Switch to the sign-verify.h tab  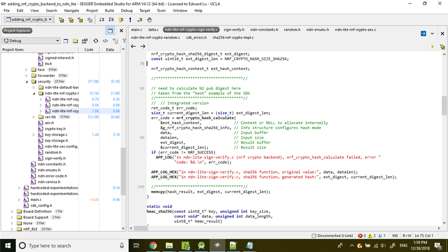click(x=234, y=30)
